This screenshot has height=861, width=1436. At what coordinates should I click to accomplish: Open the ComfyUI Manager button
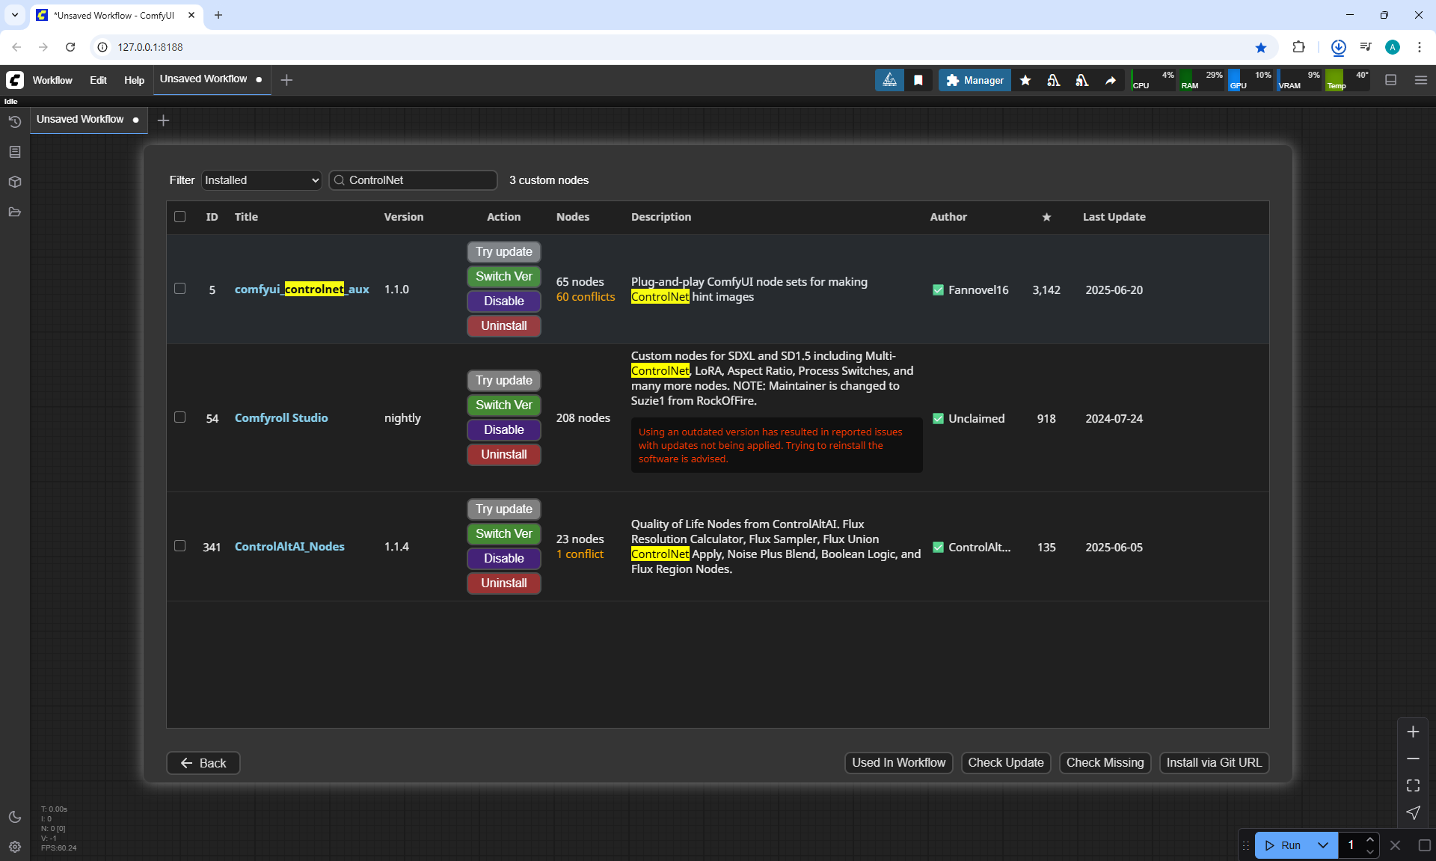point(975,80)
